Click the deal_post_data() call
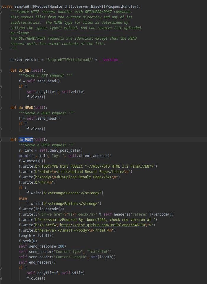This screenshot has height=284, width=207. pos(66,150)
